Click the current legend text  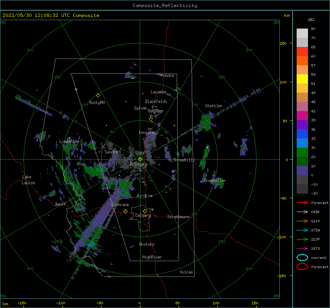(319, 258)
